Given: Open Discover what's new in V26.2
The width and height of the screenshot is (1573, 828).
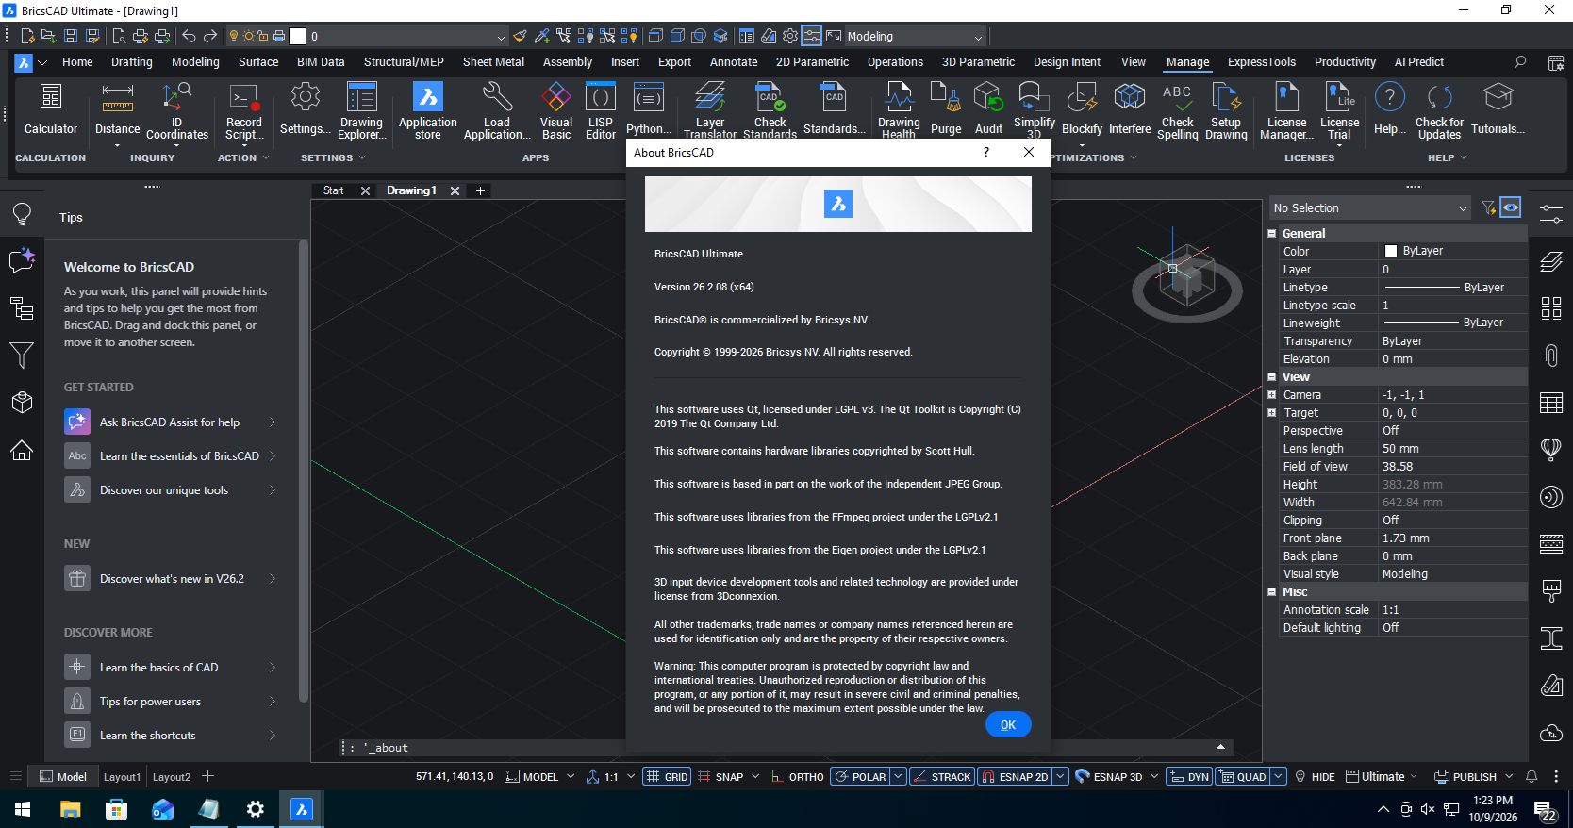Looking at the screenshot, I should point(170,579).
